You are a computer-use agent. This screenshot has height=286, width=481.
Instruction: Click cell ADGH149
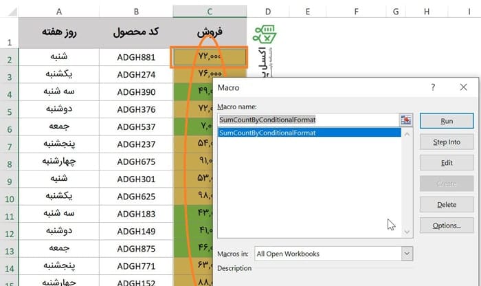coord(136,232)
